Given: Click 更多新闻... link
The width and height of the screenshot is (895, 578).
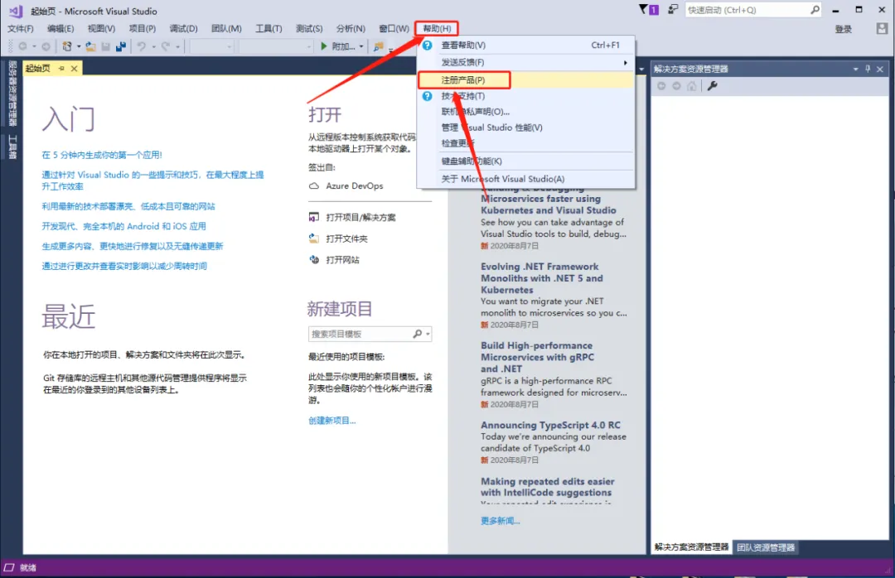Looking at the screenshot, I should [x=500, y=520].
